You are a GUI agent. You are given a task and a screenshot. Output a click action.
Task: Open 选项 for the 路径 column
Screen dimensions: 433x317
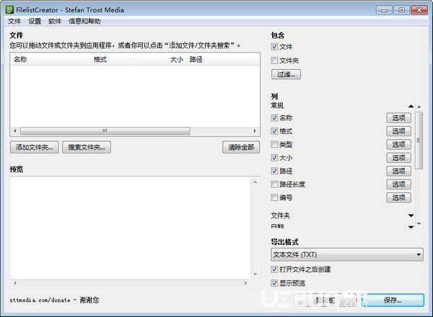coord(399,171)
